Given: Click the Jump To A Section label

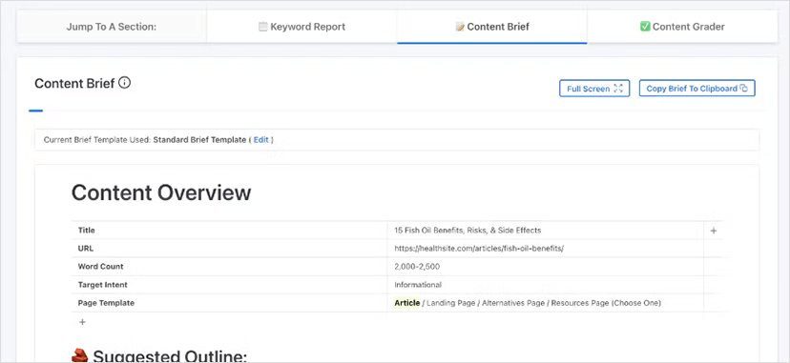Looking at the screenshot, I should [112, 27].
